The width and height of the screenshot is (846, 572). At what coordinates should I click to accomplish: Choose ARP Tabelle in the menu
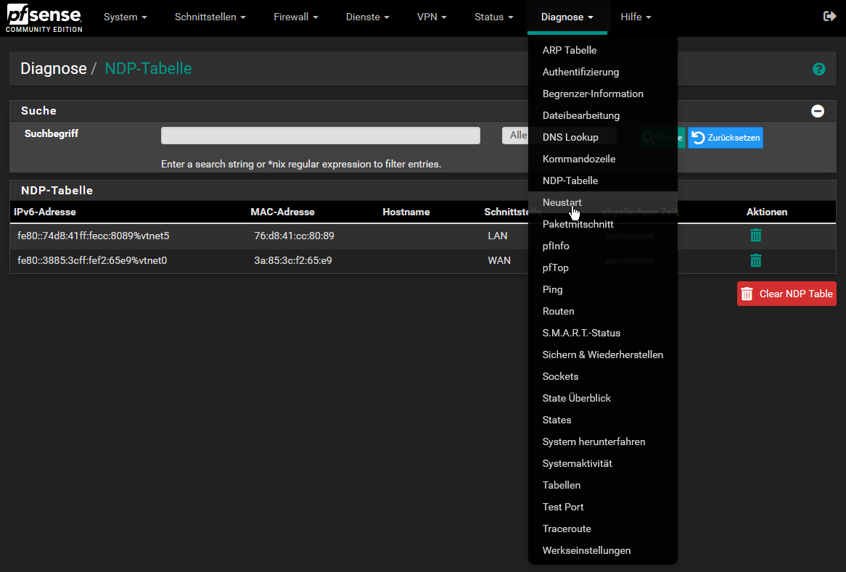pyautogui.click(x=570, y=50)
